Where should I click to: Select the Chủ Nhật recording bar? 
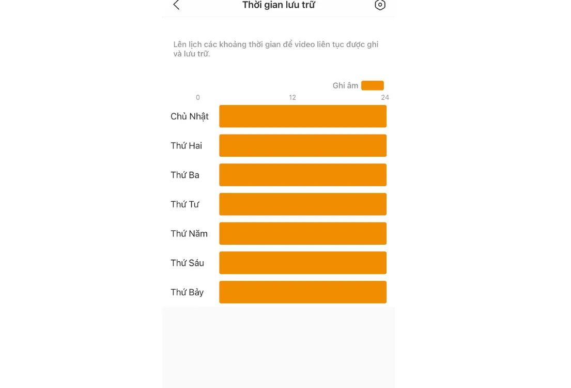click(x=302, y=116)
